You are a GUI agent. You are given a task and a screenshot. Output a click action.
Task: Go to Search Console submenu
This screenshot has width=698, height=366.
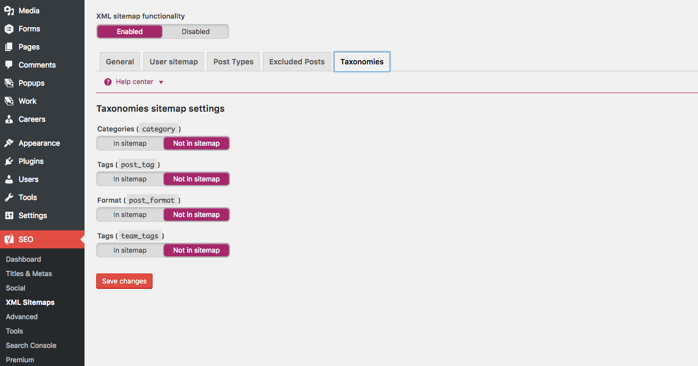point(31,345)
